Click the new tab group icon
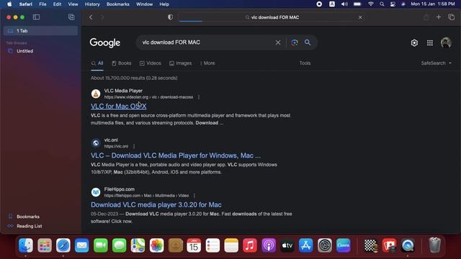461x259 pixels. pos(71,17)
